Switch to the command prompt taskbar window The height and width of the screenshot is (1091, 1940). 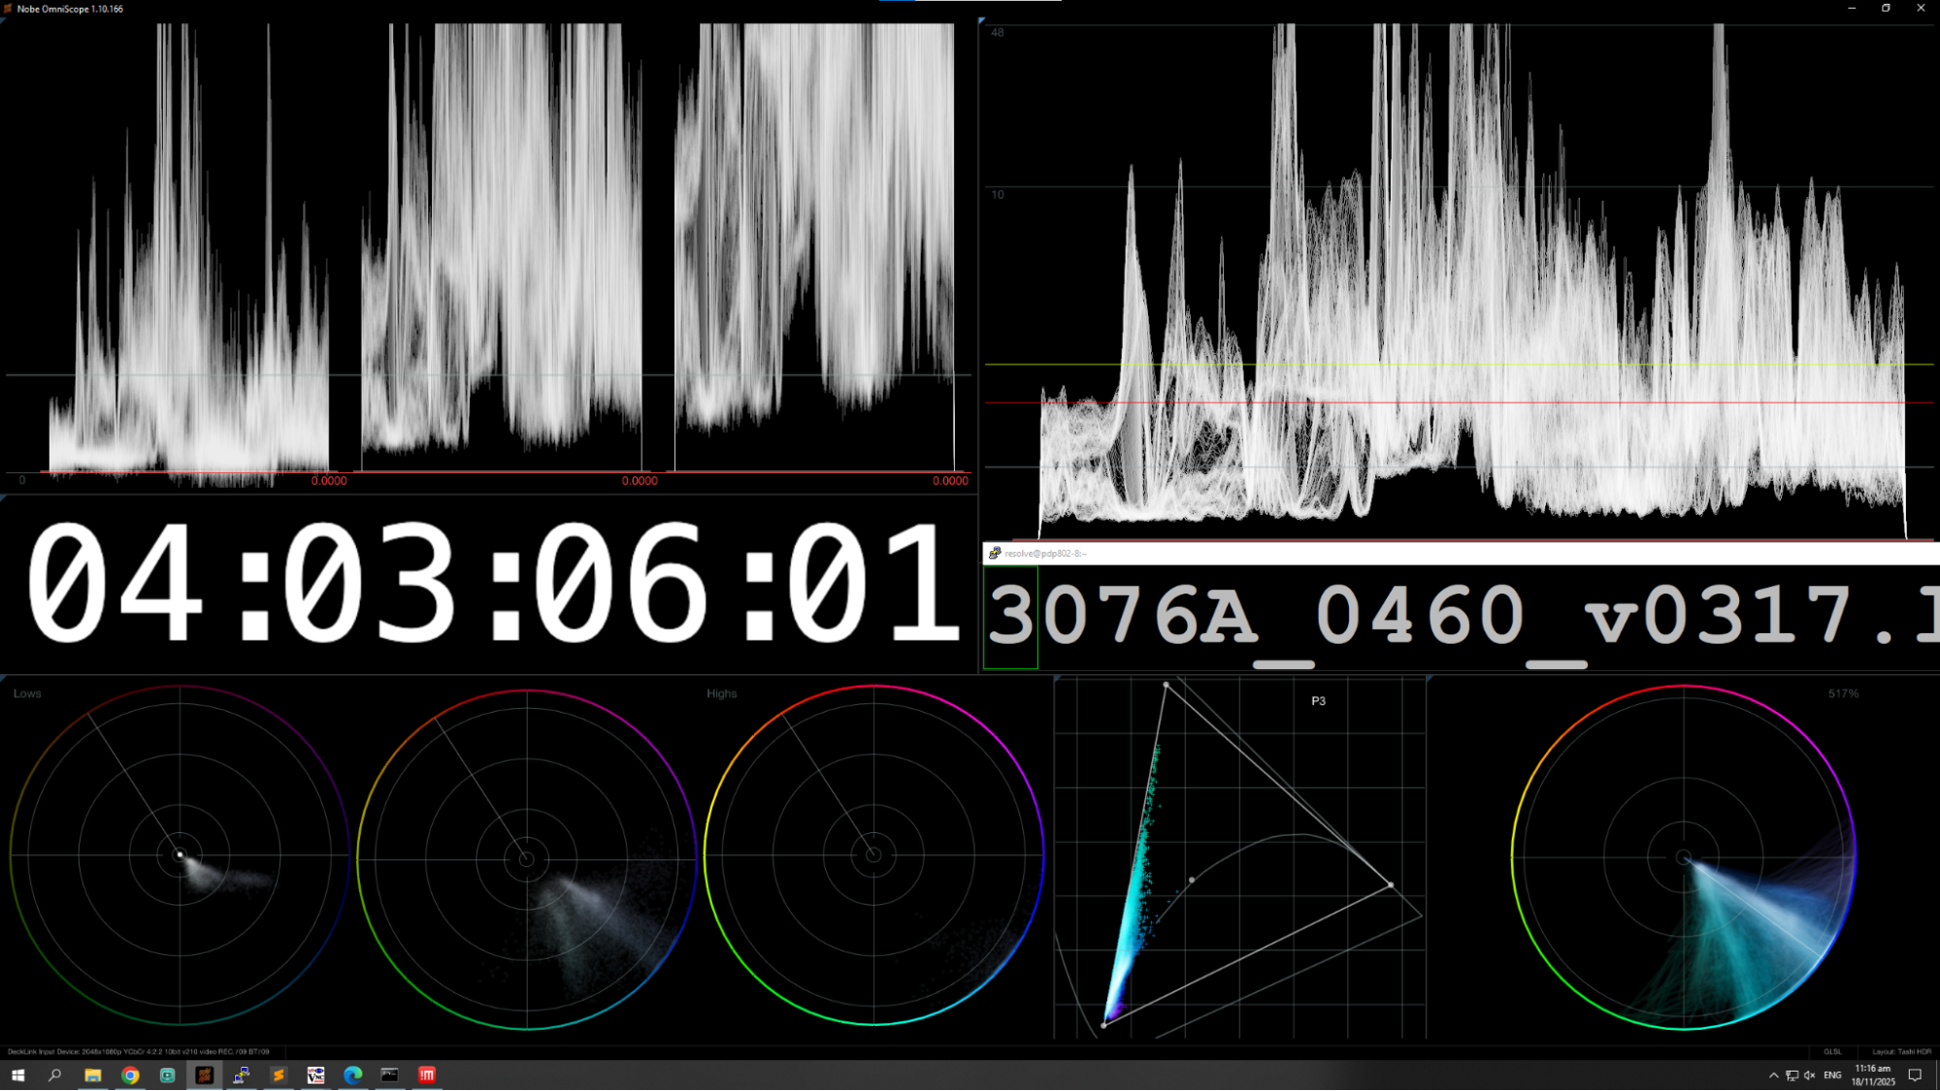[389, 1075]
